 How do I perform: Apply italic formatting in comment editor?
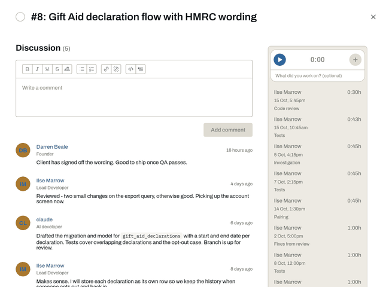pos(37,69)
